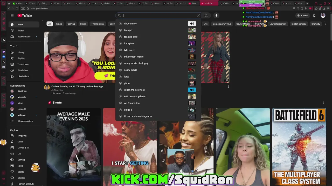The width and height of the screenshot is (332, 186).
Task: Go to Home in sidebar
Action: [x=23, y=25]
